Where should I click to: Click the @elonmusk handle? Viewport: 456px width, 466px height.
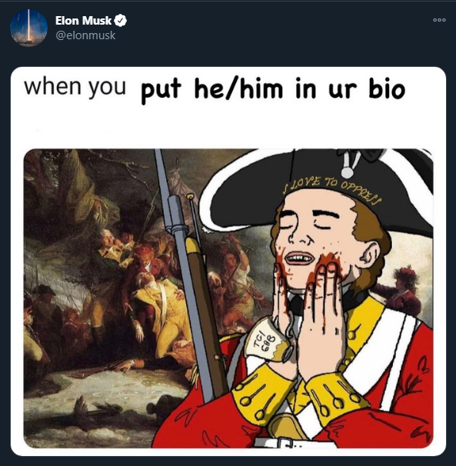click(x=85, y=35)
